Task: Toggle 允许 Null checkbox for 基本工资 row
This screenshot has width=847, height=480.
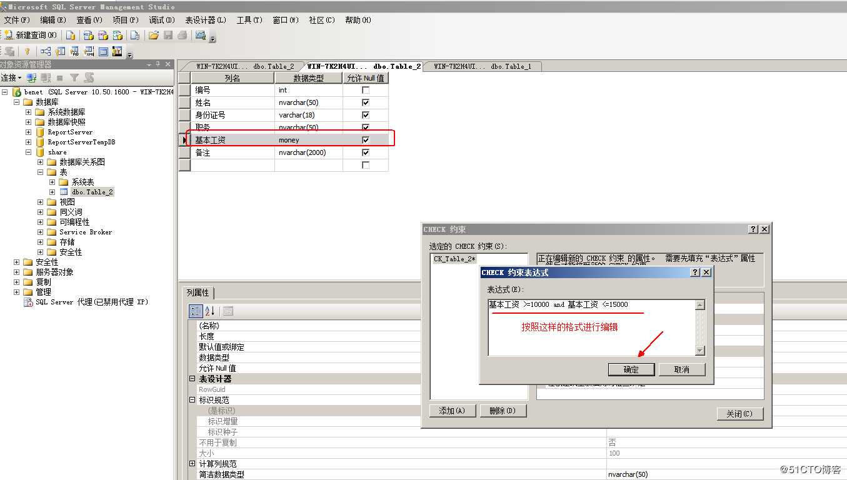Action: [x=366, y=140]
